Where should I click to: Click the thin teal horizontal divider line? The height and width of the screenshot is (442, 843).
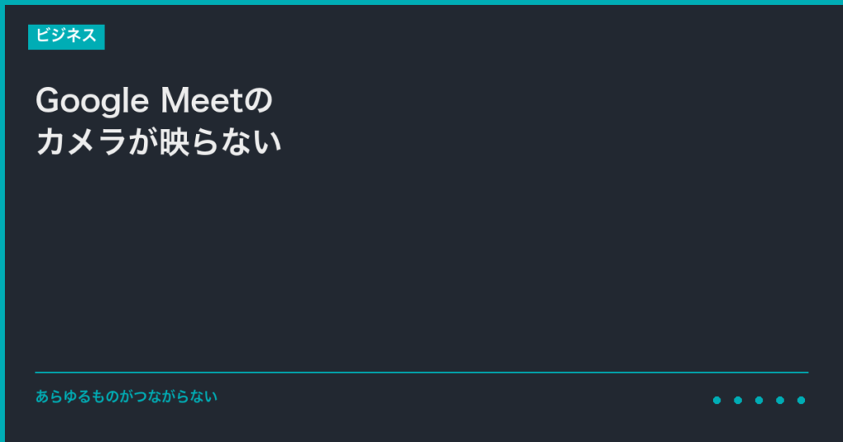click(x=421, y=372)
